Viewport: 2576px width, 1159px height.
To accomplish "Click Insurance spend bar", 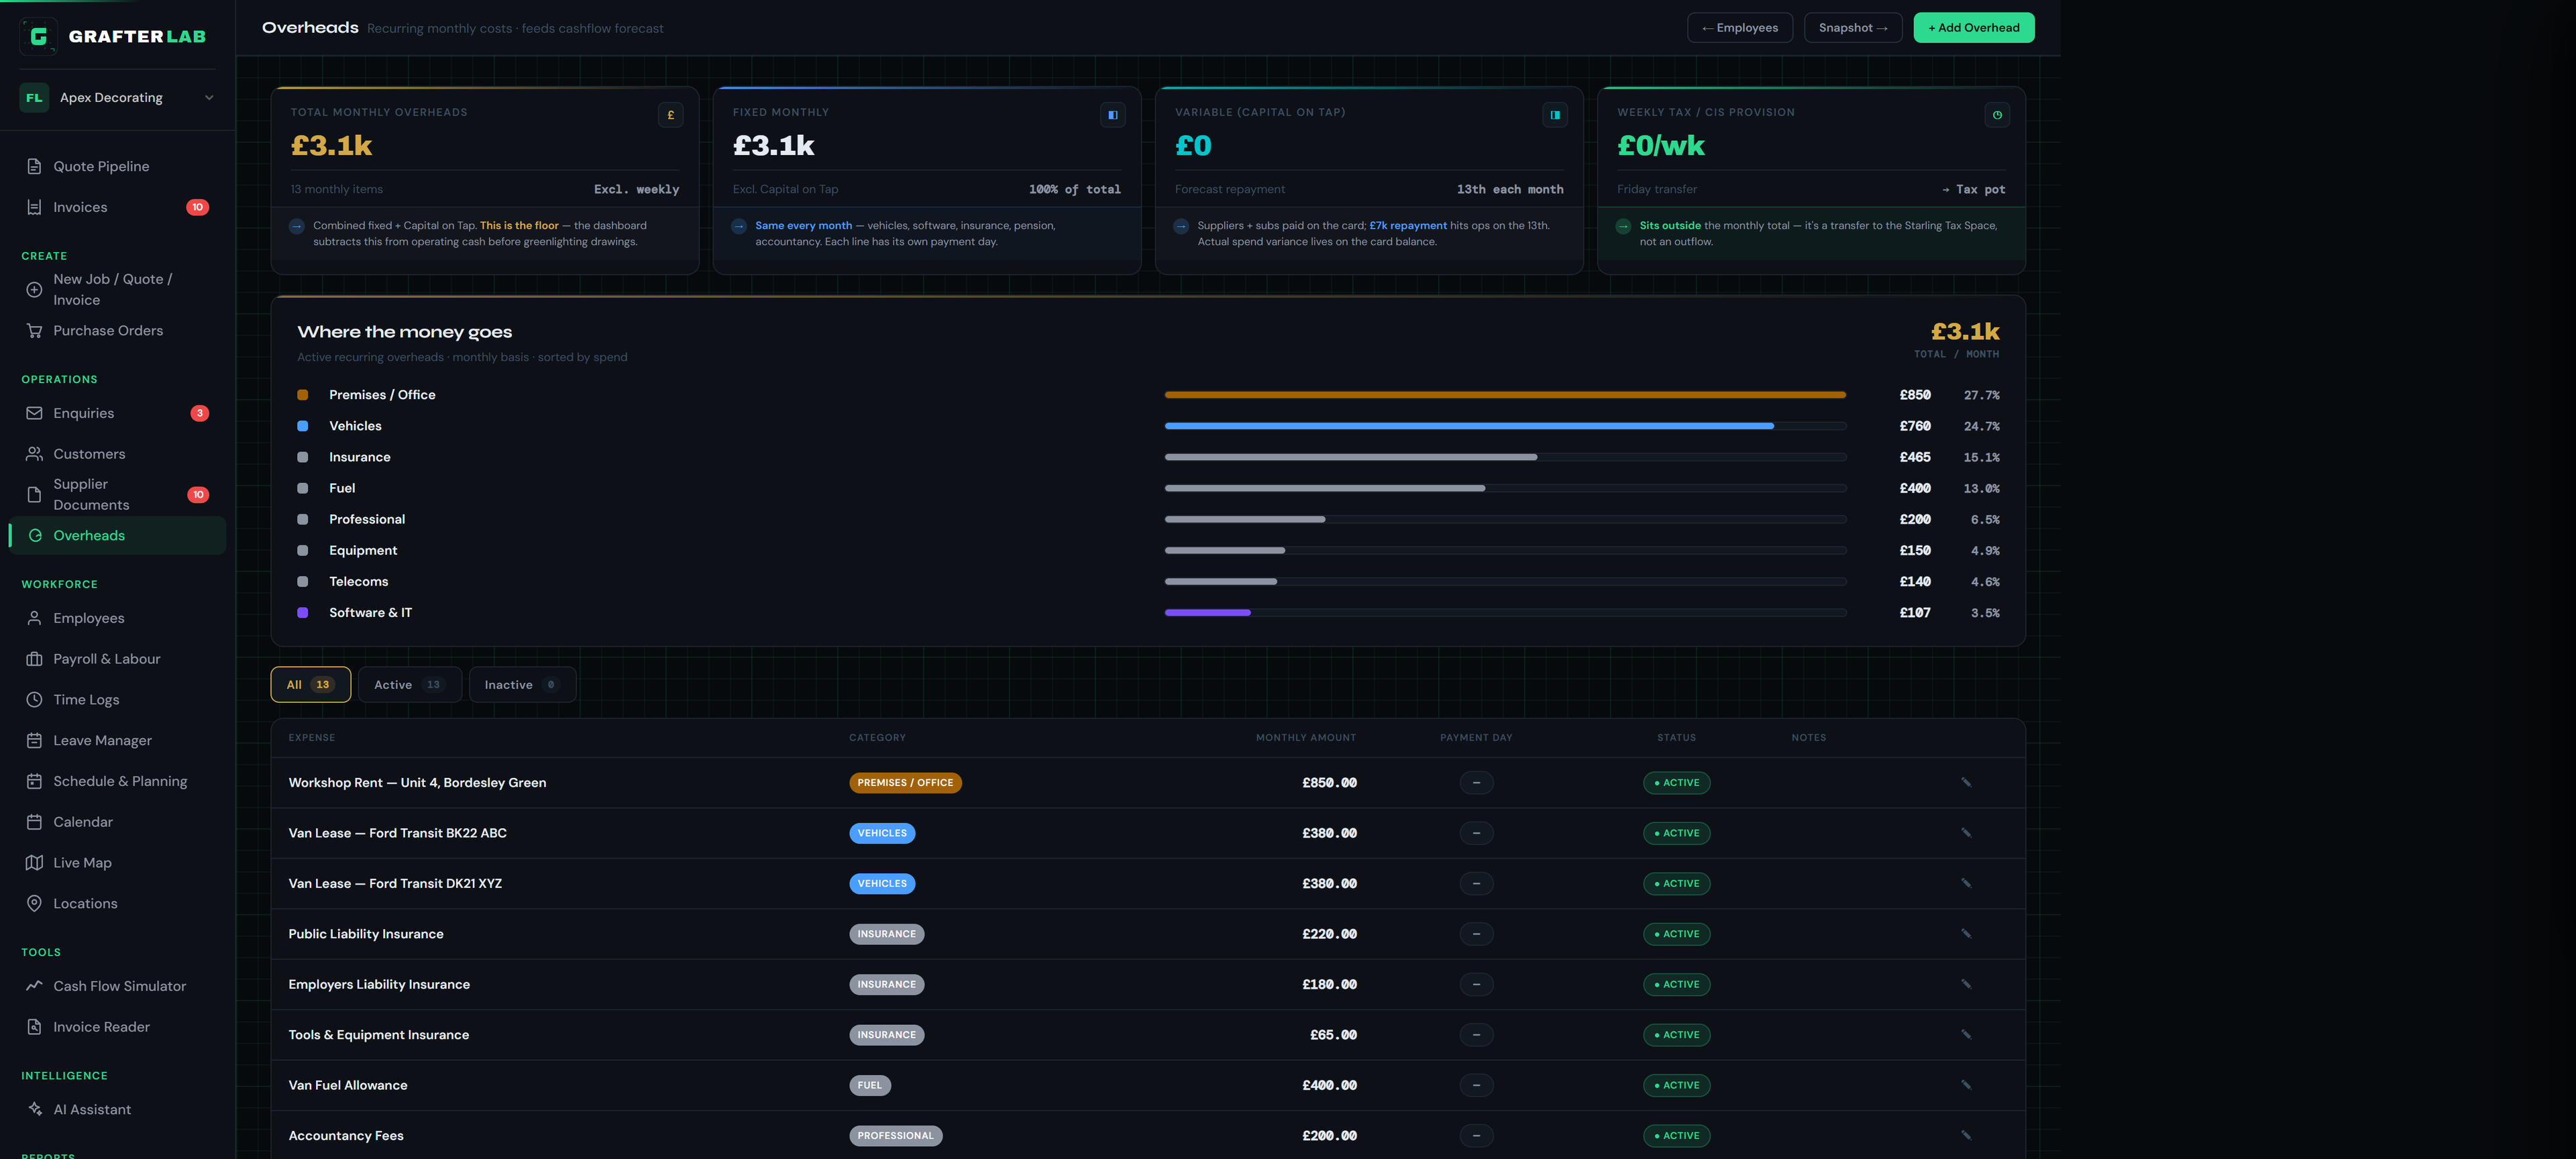I will pyautogui.click(x=1505, y=457).
